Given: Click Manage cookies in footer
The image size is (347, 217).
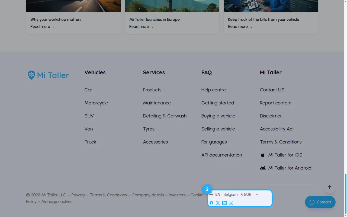Looking at the screenshot, I should [x=57, y=202].
